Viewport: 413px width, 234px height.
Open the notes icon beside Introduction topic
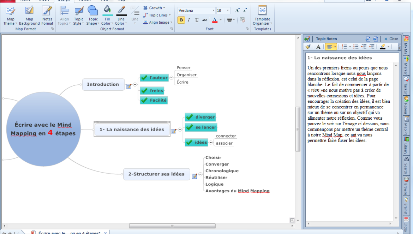[129, 86]
